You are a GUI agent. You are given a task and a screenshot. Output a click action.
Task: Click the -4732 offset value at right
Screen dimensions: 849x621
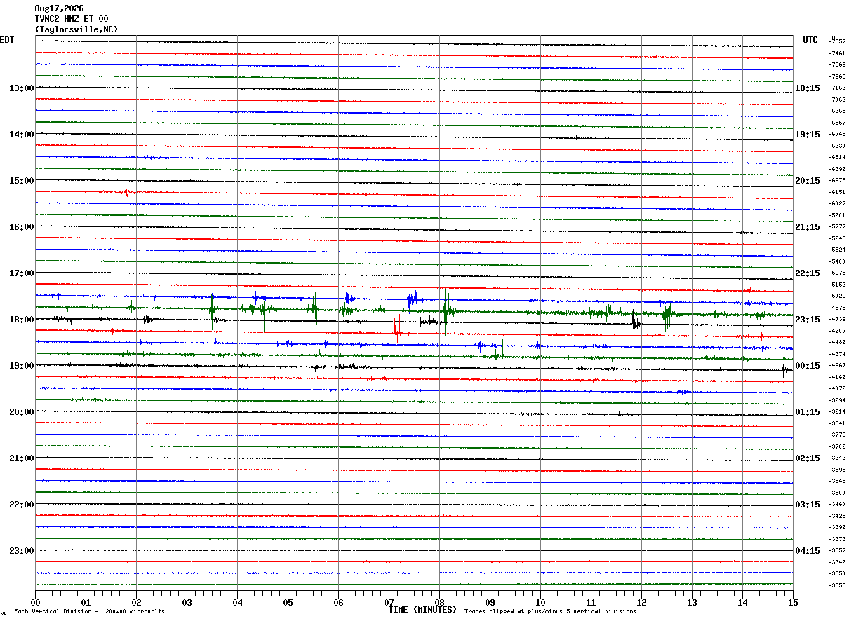coord(837,319)
